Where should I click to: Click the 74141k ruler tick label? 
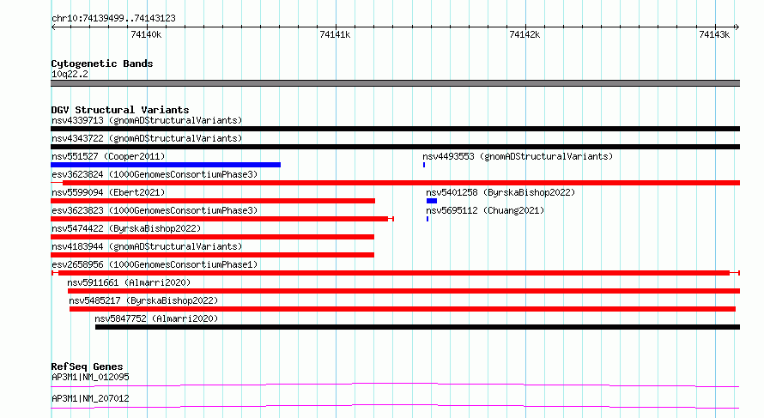point(335,34)
